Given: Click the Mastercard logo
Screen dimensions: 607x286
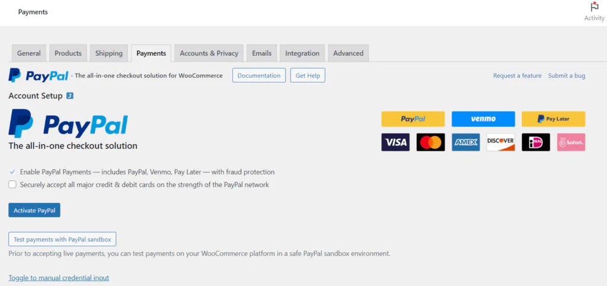Looking at the screenshot, I should (x=430, y=142).
